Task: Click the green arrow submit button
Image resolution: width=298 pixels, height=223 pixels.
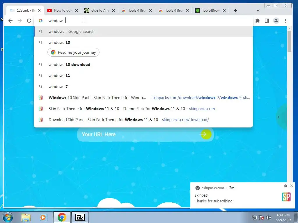Action: [206, 134]
